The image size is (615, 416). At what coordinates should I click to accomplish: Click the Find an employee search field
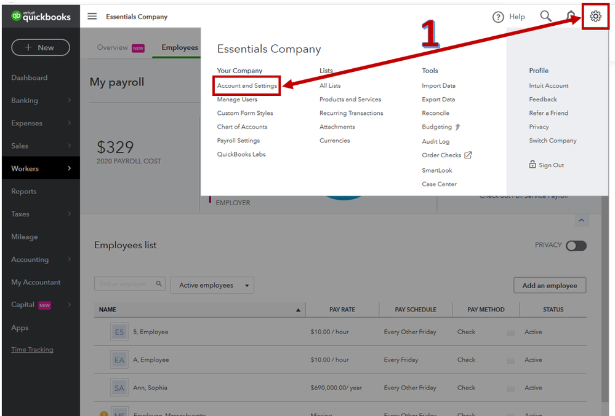click(129, 284)
